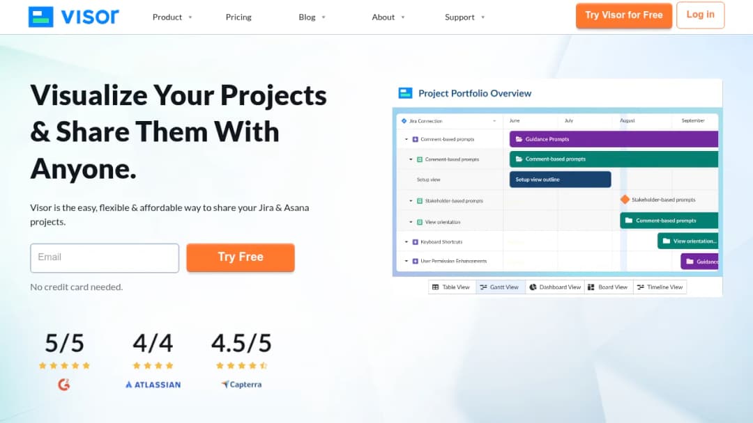
Task: Select the Setup view outline Gantt bar
Action: pos(561,179)
